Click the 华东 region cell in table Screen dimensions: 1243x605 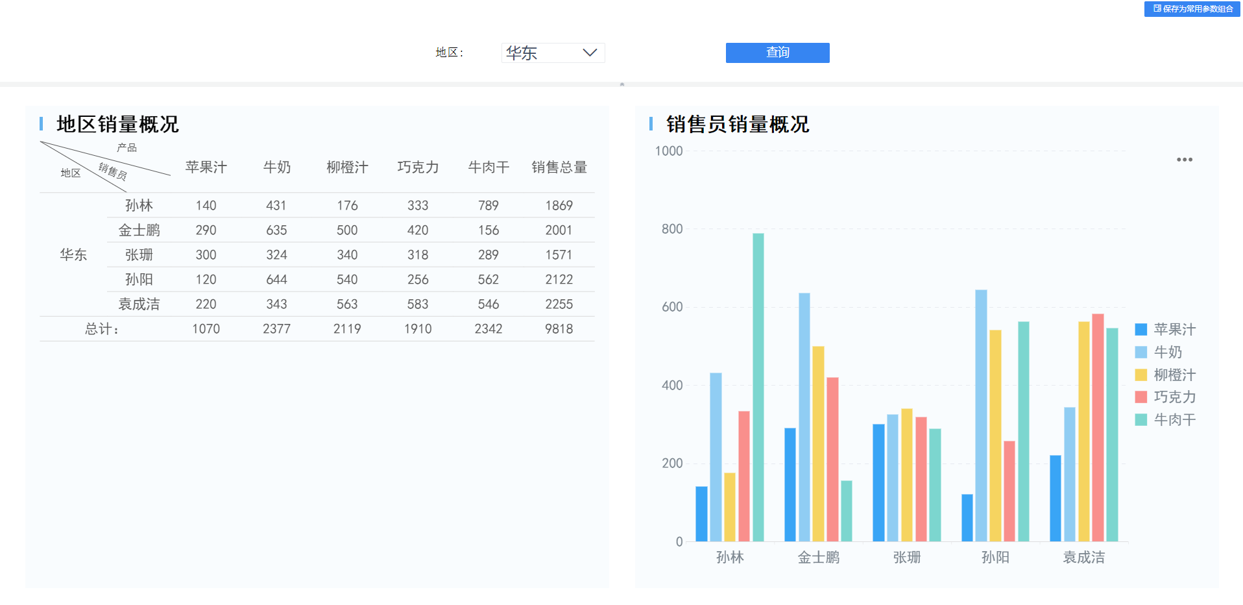coord(73,255)
